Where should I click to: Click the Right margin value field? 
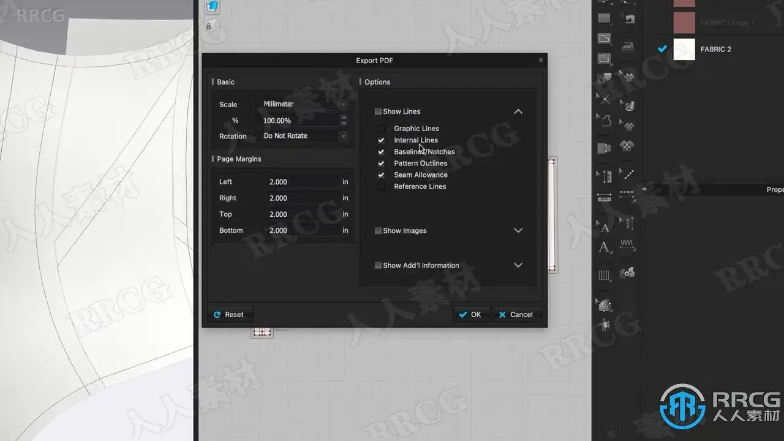303,198
